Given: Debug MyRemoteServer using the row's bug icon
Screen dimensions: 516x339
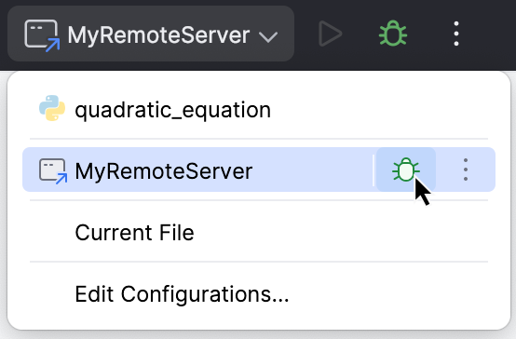Looking at the screenshot, I should pyautogui.click(x=406, y=169).
